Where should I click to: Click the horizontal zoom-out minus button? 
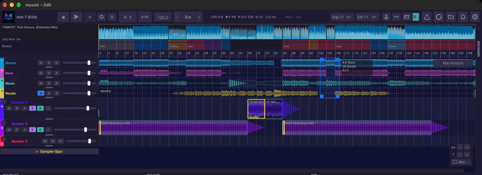(x=460, y=147)
